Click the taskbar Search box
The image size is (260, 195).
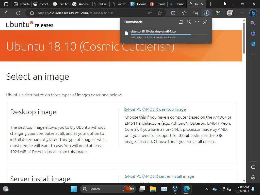pos(108,189)
